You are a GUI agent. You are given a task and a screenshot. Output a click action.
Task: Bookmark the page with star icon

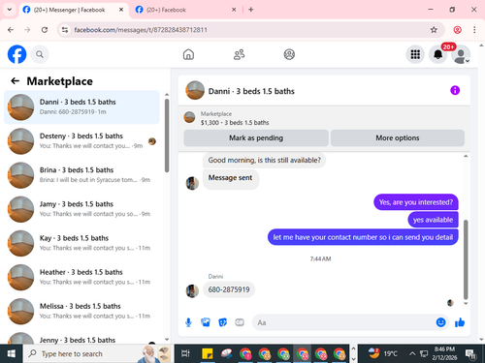tap(434, 30)
